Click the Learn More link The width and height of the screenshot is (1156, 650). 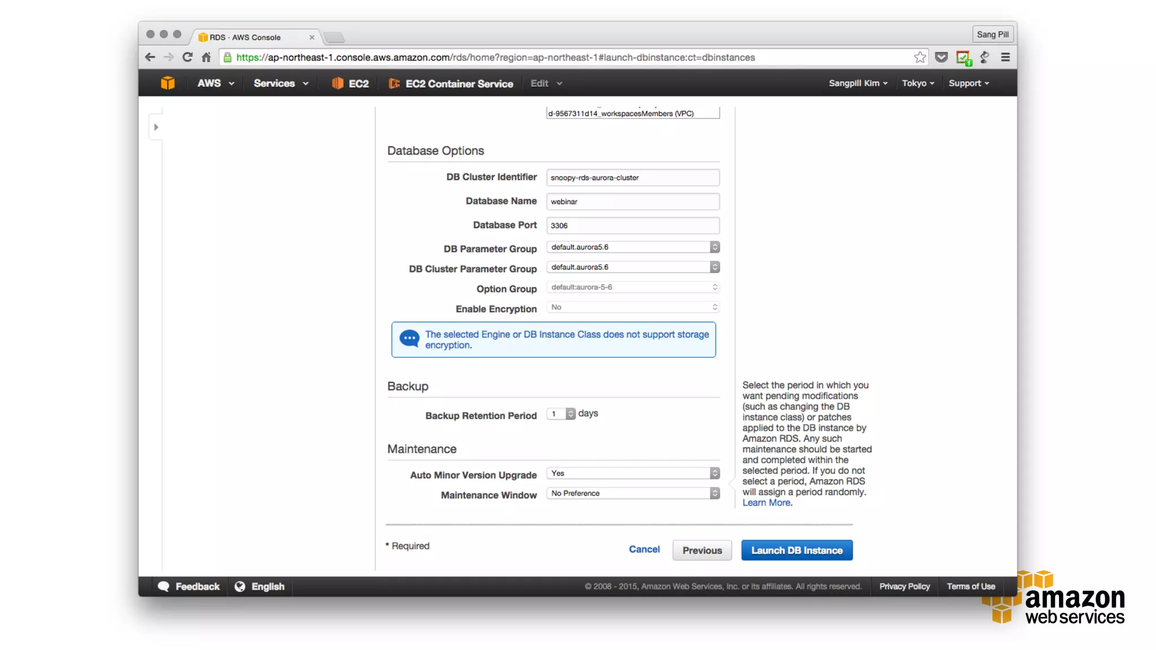[x=766, y=503]
